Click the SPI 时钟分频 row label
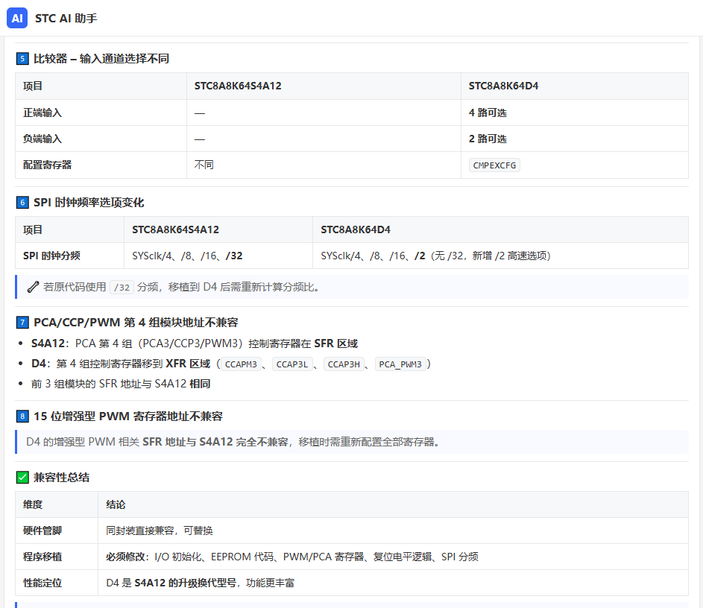The height and width of the screenshot is (608, 703). [51, 256]
